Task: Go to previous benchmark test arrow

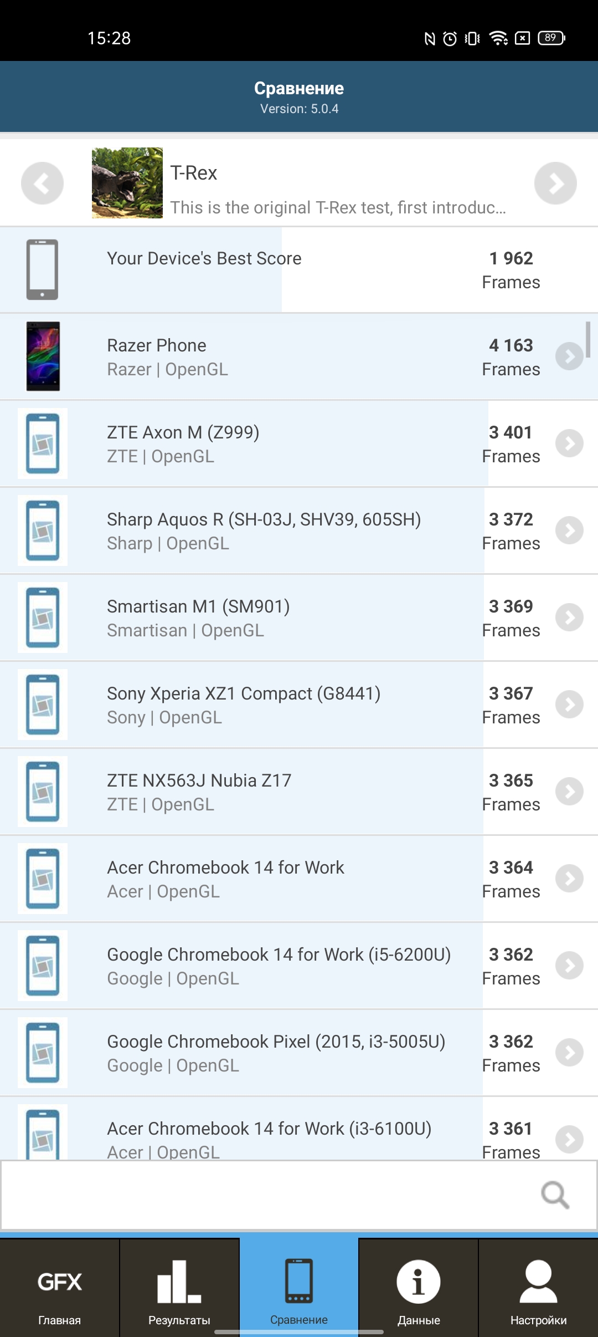Action: pos(42,183)
